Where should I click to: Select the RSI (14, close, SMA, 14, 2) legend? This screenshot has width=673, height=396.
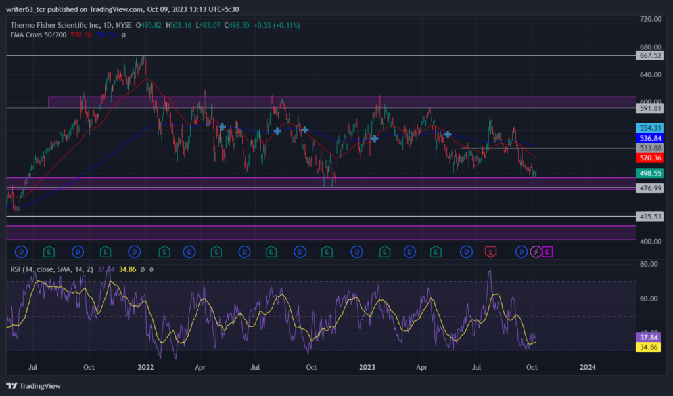(x=51, y=269)
